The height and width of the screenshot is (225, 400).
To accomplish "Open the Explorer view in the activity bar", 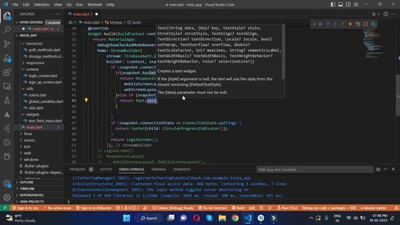I will (7, 16).
